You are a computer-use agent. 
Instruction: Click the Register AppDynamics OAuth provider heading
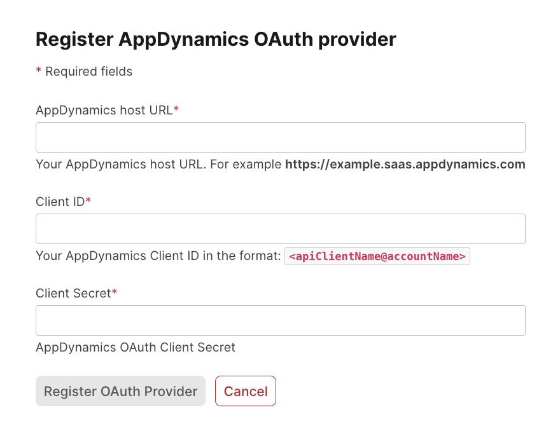[x=216, y=39]
